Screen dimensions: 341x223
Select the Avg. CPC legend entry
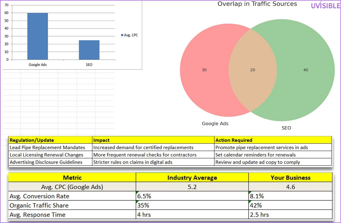pyautogui.click(x=129, y=35)
